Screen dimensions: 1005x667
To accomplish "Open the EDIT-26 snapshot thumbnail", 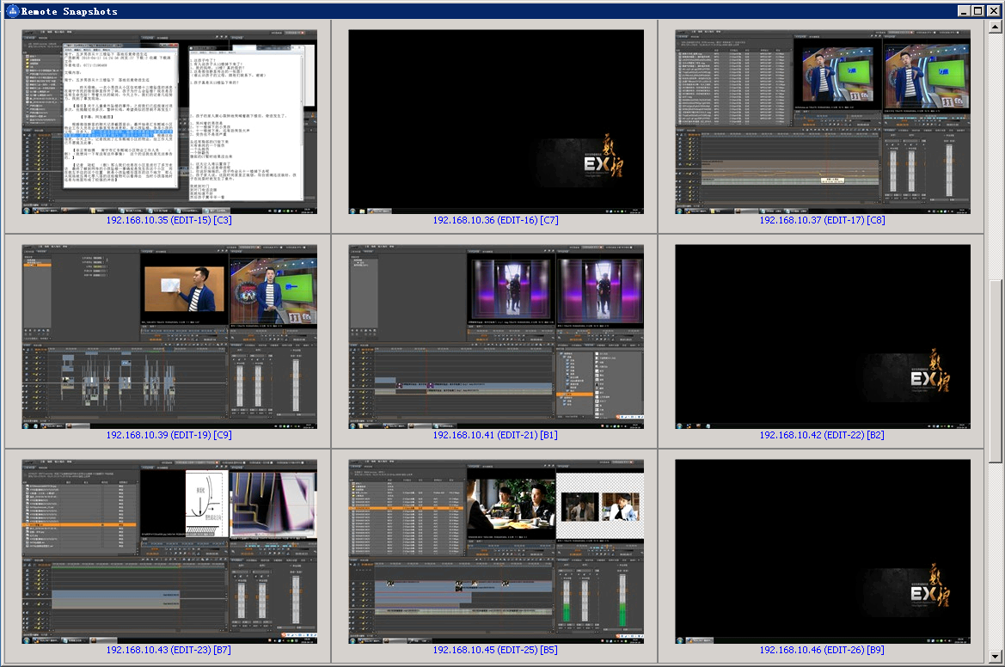I will pyautogui.click(x=822, y=551).
